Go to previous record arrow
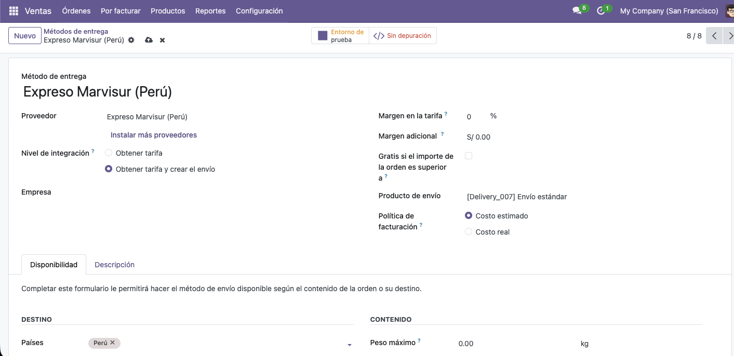 click(714, 36)
